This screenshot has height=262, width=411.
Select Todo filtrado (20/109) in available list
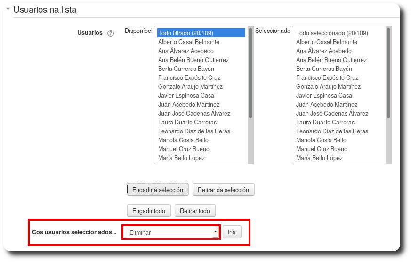click(201, 33)
